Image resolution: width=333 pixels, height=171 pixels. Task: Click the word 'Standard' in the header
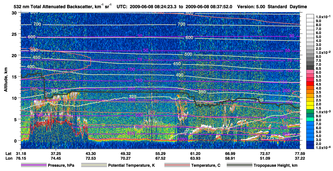278,7
